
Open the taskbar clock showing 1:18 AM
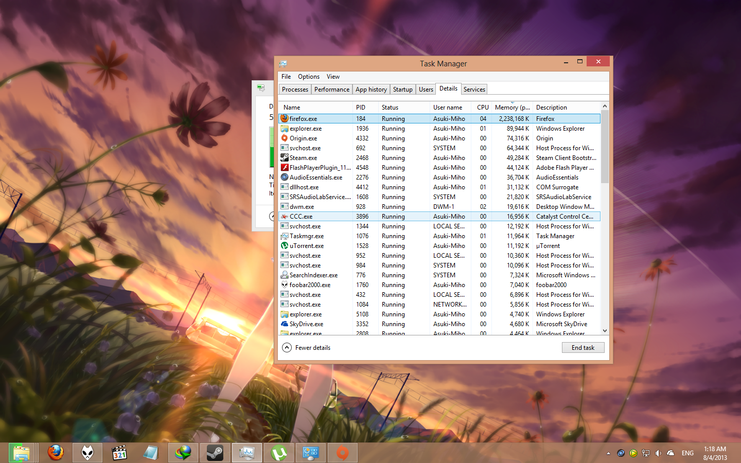(x=715, y=453)
